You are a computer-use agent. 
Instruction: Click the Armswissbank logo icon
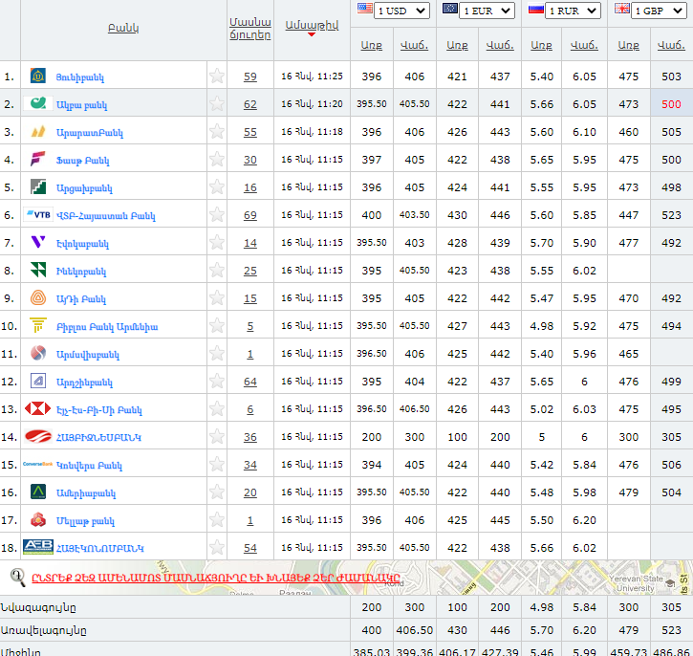(x=38, y=353)
